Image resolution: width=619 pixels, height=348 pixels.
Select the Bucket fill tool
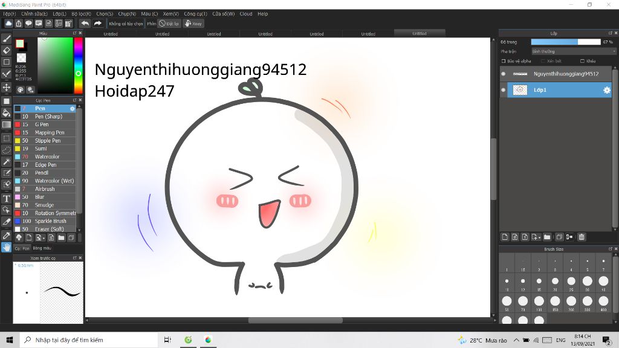tap(6, 113)
